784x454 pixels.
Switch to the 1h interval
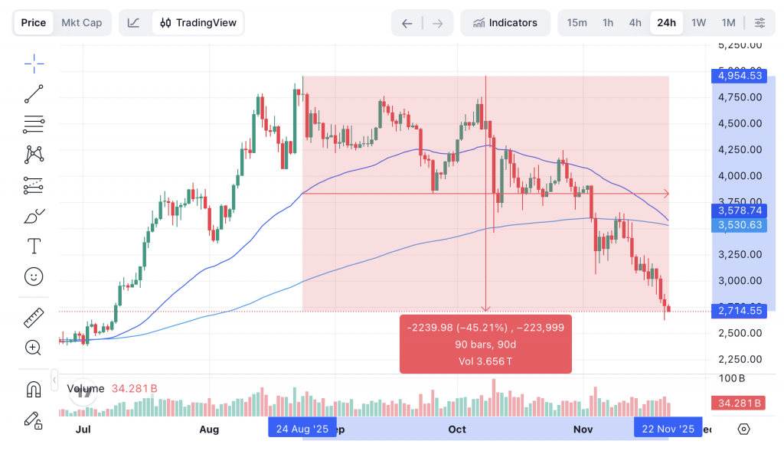[607, 22]
